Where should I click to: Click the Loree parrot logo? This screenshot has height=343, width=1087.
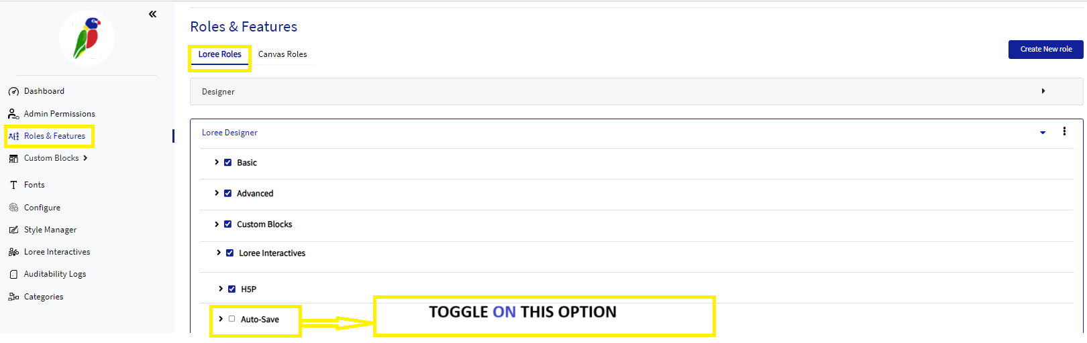pos(87,38)
